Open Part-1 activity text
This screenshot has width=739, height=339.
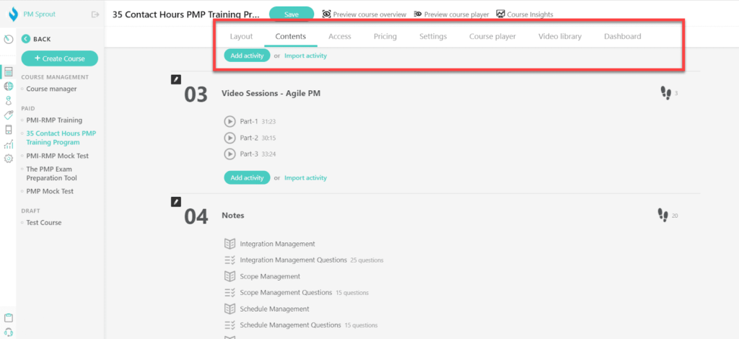pyautogui.click(x=249, y=121)
